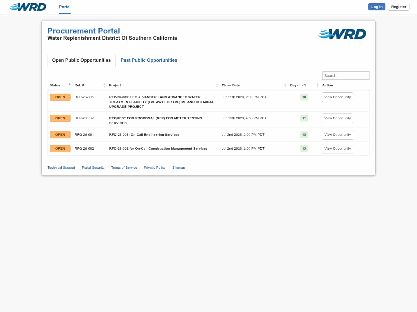417x312 pixels.
Task: Click OPEN status badge for RFP-26-005
Action: tap(60, 97)
